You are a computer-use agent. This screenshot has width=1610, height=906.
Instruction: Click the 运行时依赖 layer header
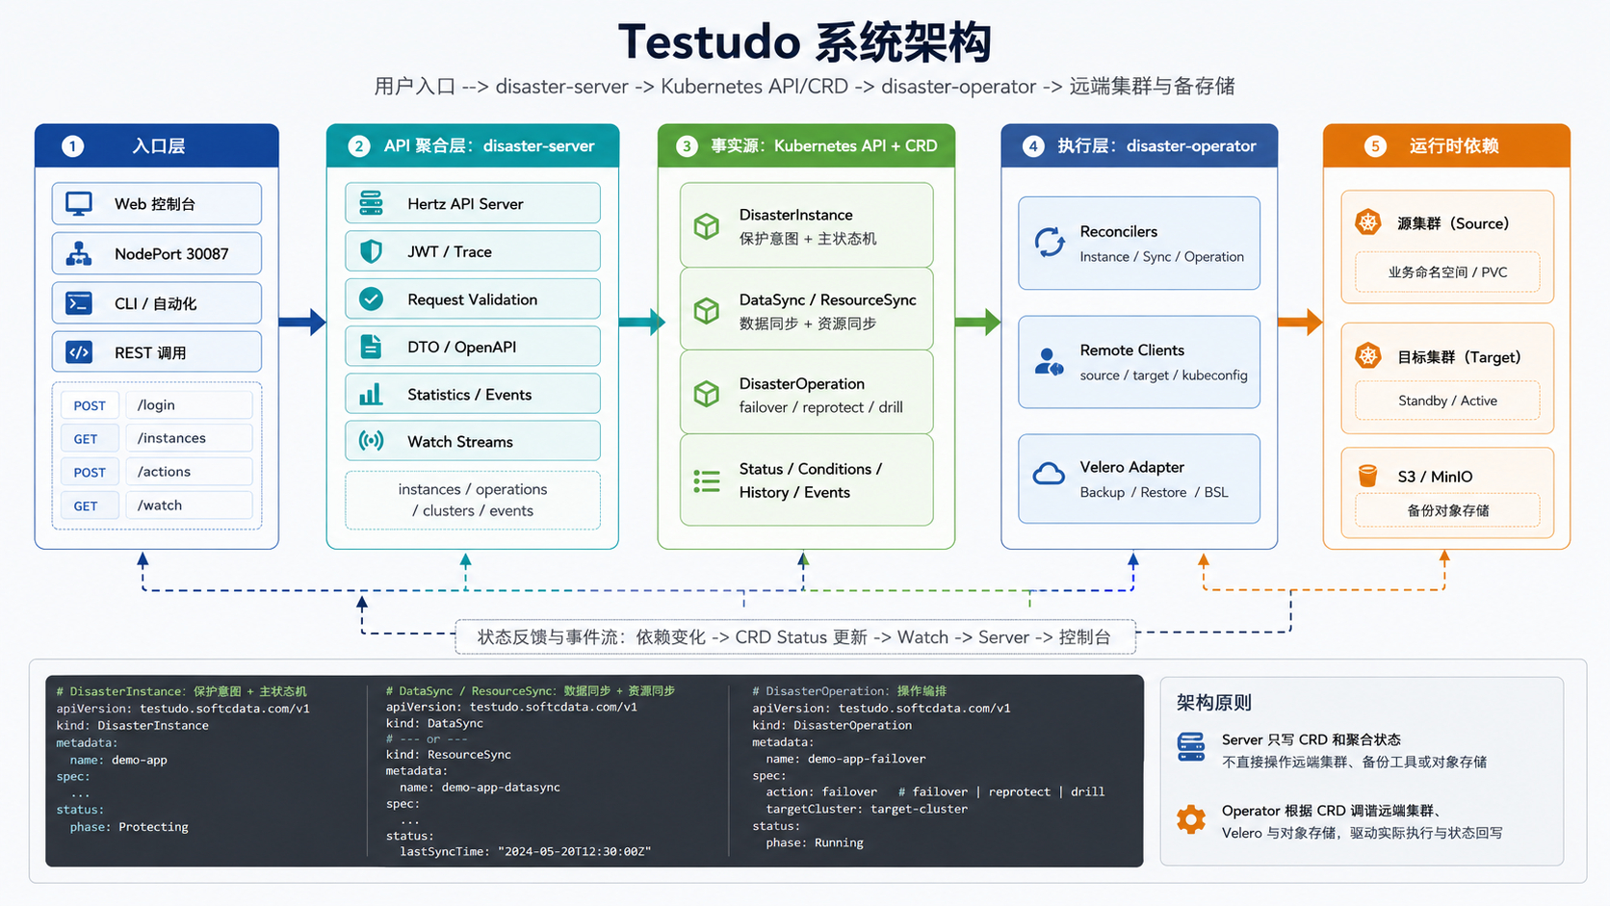coord(1446,146)
